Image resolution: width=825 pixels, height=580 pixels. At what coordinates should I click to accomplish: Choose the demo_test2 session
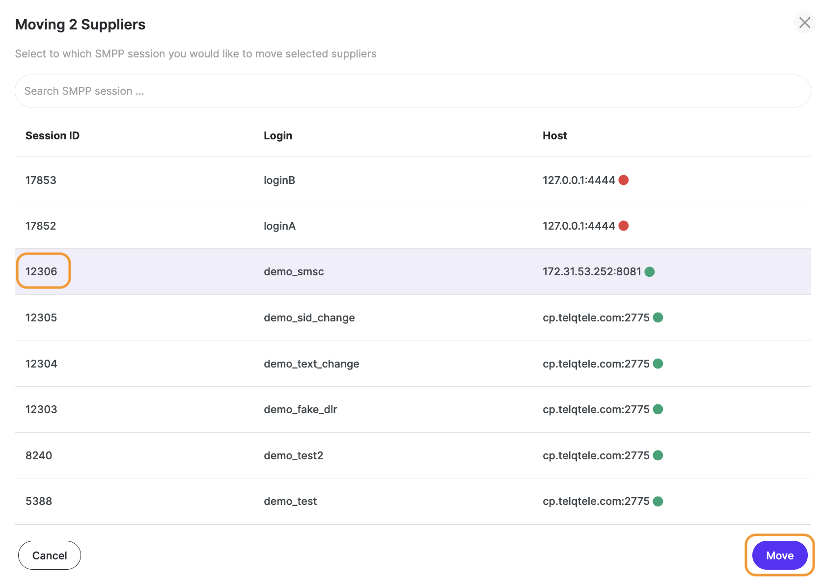pos(293,455)
